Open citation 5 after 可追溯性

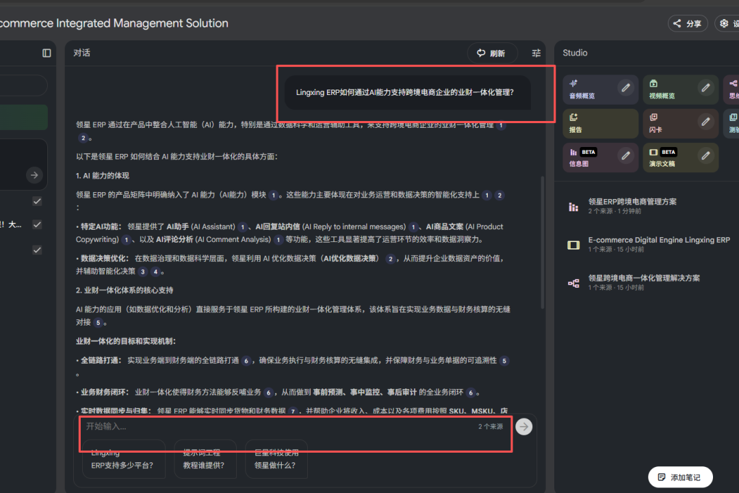(x=504, y=361)
